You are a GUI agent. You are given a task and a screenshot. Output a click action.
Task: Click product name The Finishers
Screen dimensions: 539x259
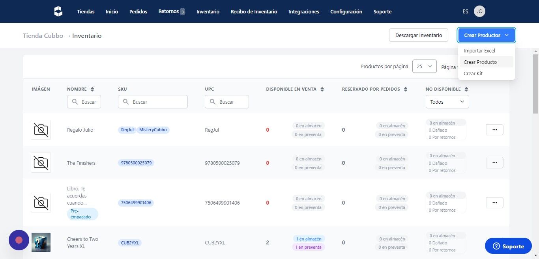tap(81, 163)
